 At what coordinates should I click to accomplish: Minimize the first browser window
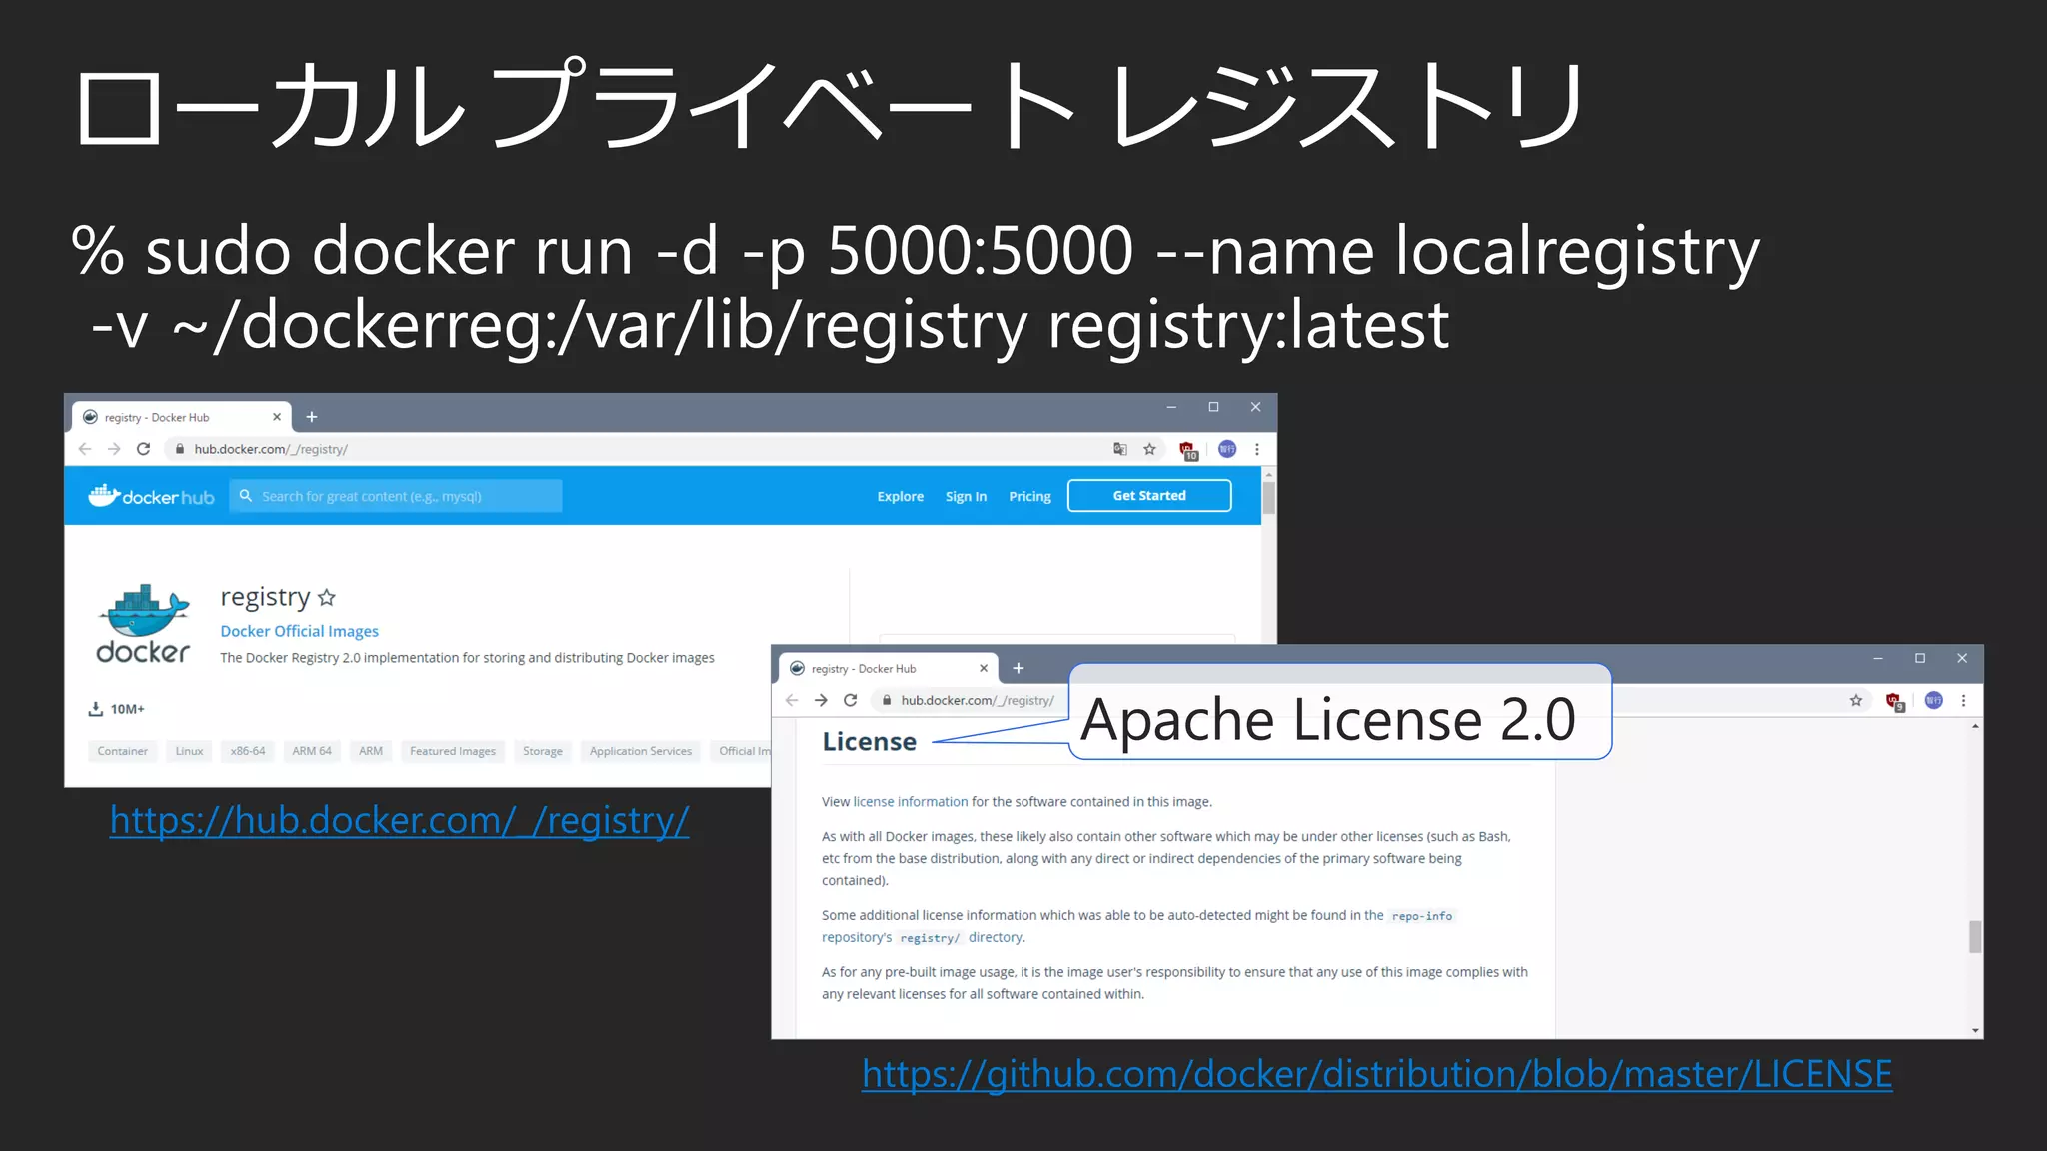1171,407
